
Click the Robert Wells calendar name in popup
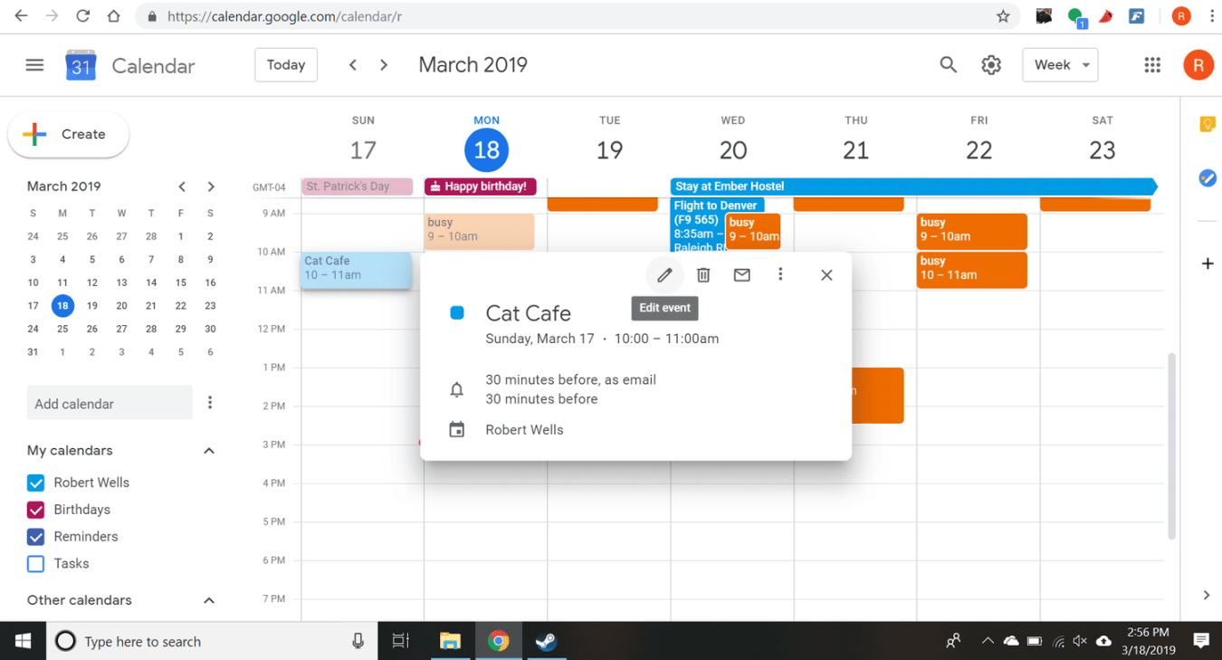click(x=524, y=430)
